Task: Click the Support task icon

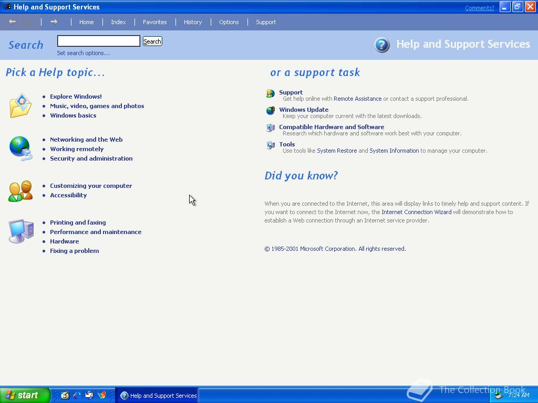Action: click(x=271, y=93)
